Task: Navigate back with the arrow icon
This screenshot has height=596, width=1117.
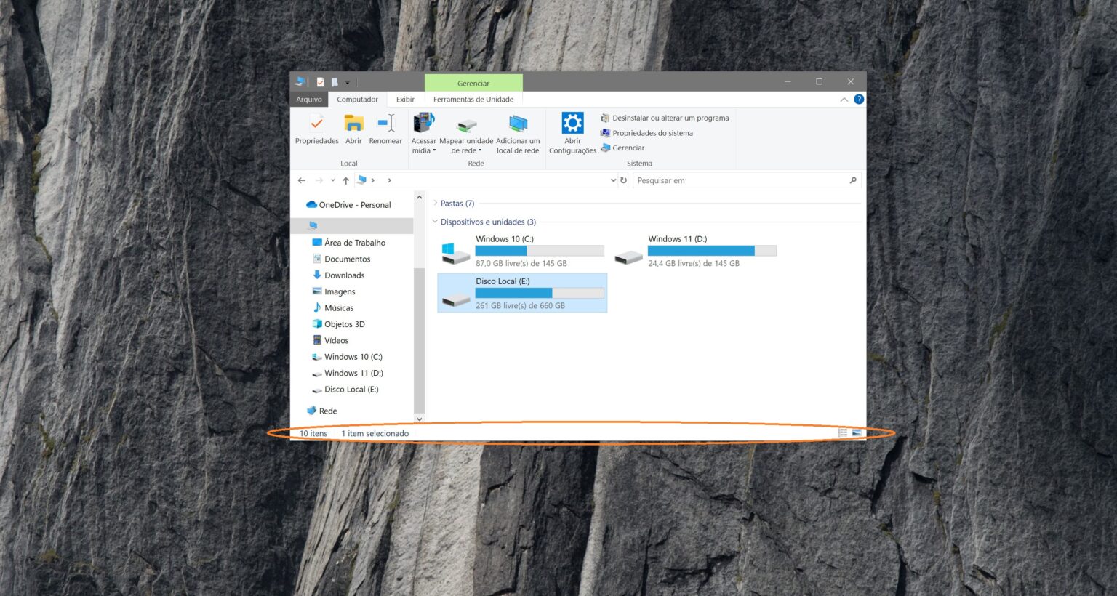Action: (x=302, y=180)
